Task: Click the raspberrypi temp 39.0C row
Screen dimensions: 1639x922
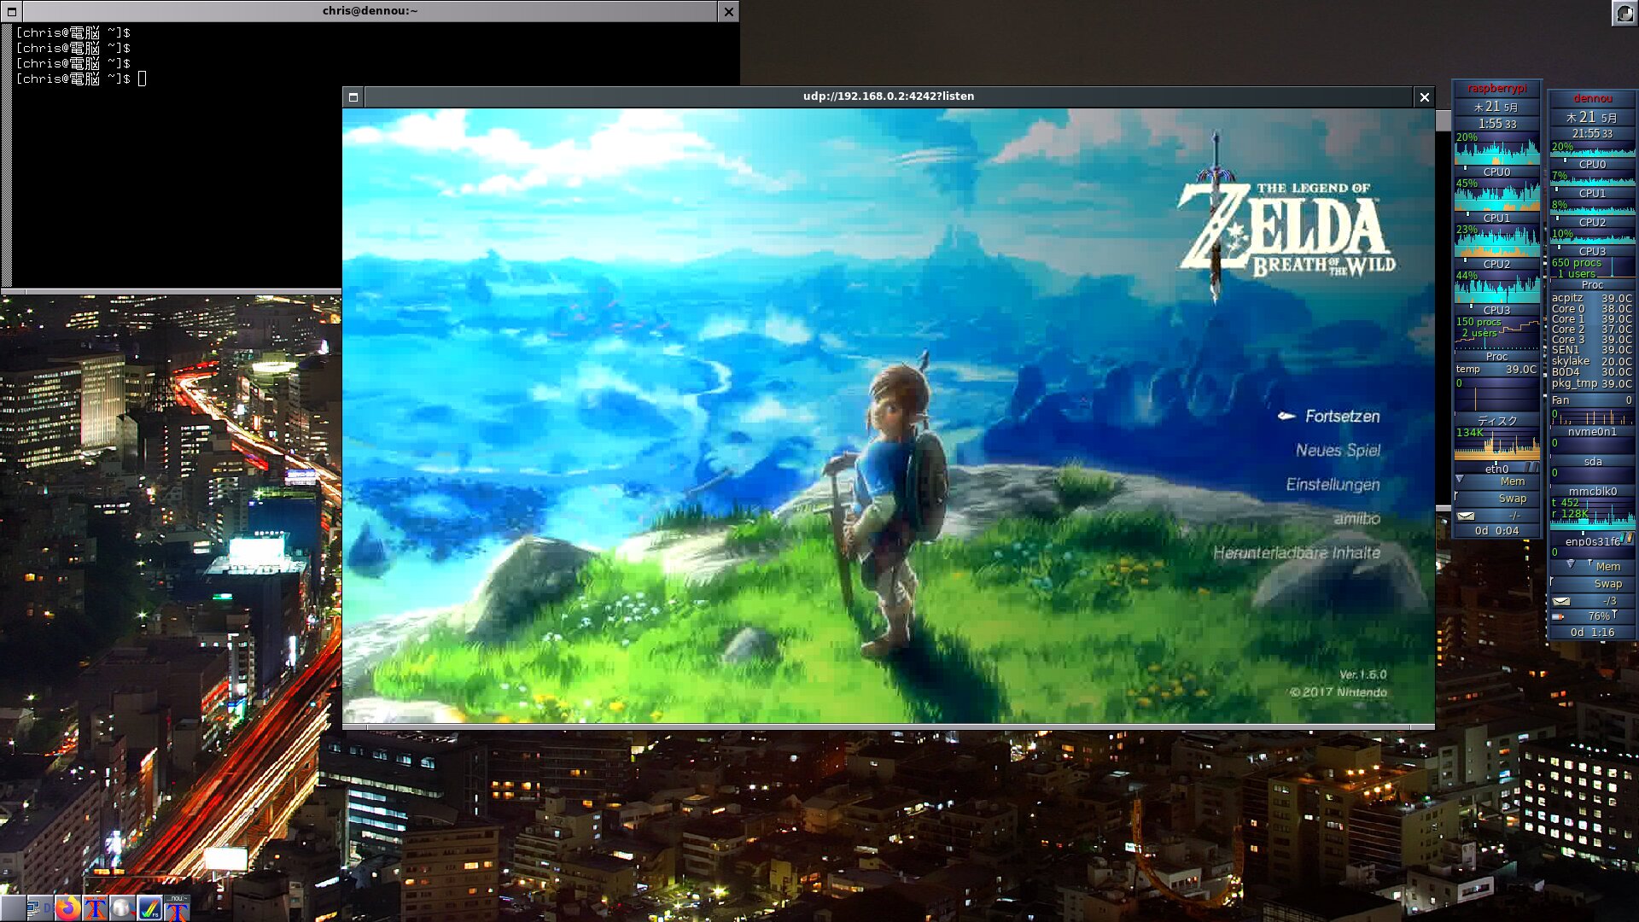Action: (x=1497, y=369)
